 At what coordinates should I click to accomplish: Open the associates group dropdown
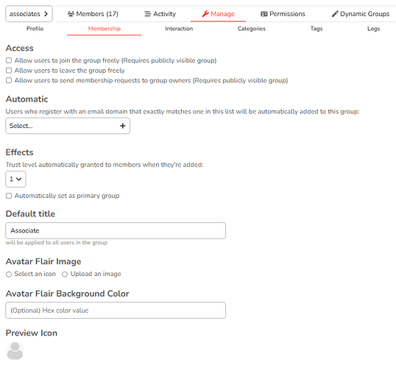pos(29,14)
